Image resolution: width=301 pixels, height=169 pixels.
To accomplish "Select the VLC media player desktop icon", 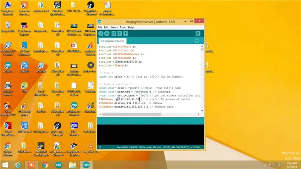I will (24, 109).
